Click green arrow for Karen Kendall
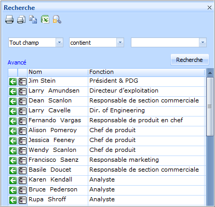This screenshot has width=215, height=207. coord(13,180)
